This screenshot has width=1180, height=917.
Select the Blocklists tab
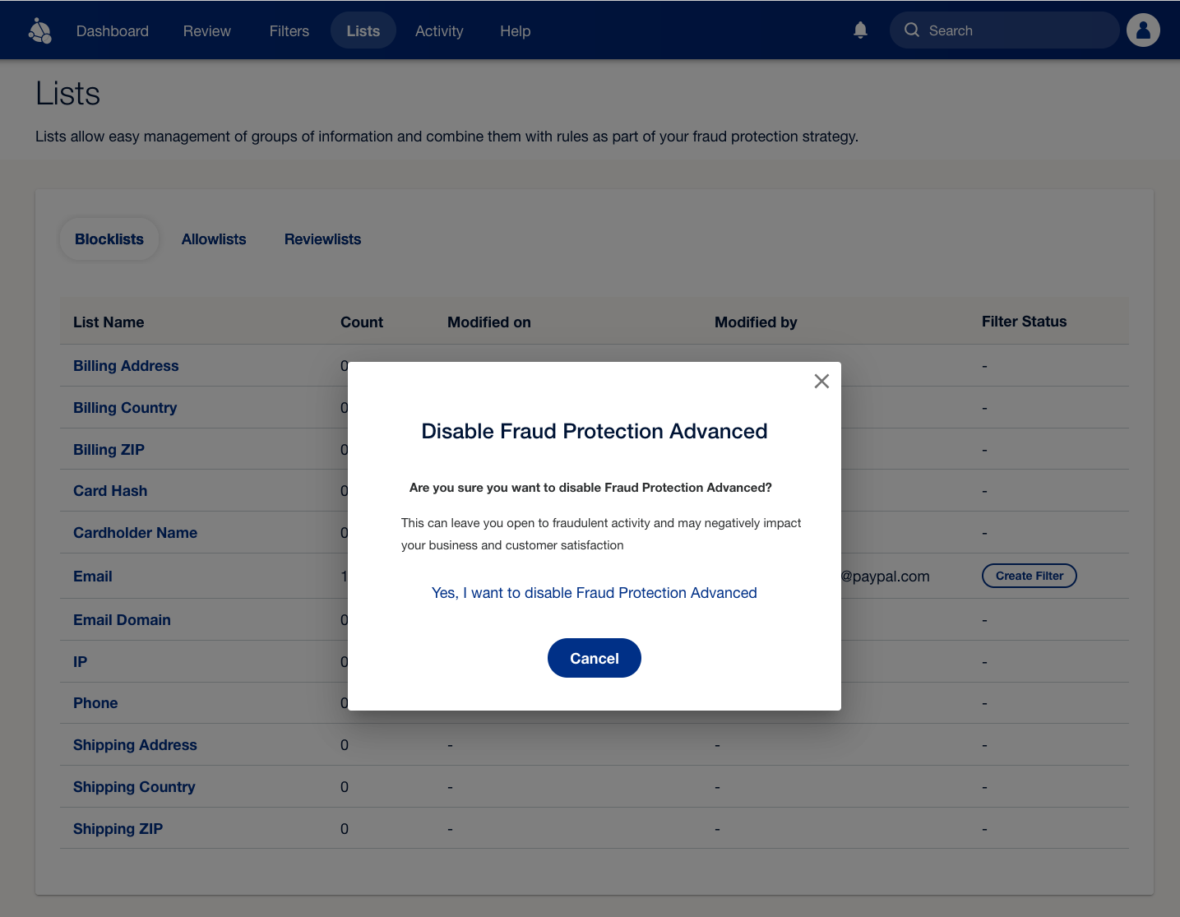pyautogui.click(x=109, y=239)
